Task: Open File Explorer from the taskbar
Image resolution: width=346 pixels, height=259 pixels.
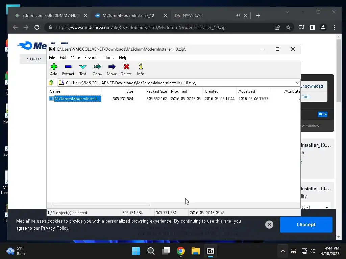Action: click(x=196, y=251)
